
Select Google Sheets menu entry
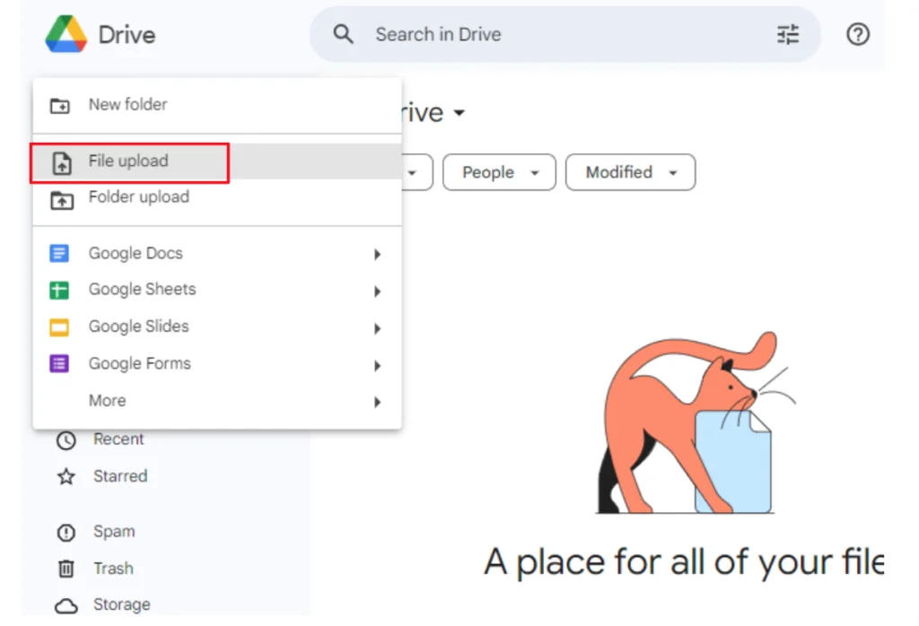(x=217, y=290)
